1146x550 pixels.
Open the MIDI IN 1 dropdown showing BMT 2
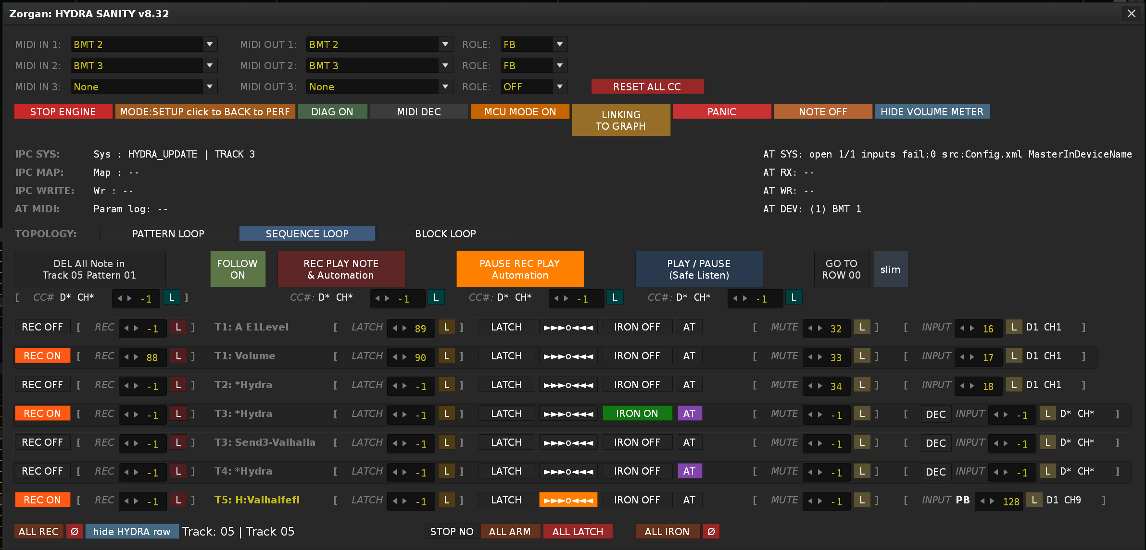coord(144,44)
